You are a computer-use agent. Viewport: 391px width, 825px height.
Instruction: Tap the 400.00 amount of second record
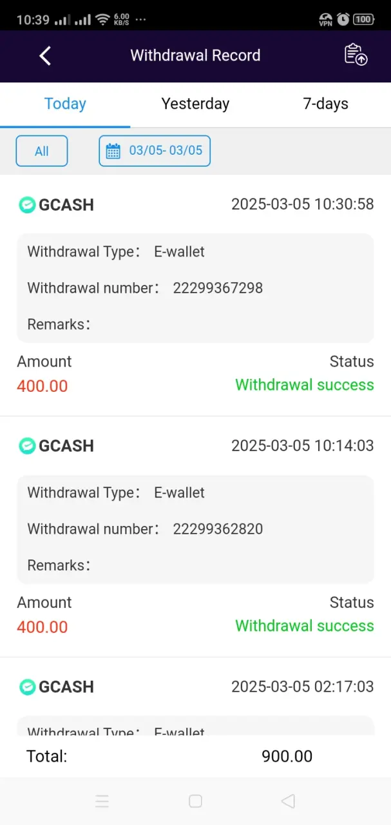[43, 627]
